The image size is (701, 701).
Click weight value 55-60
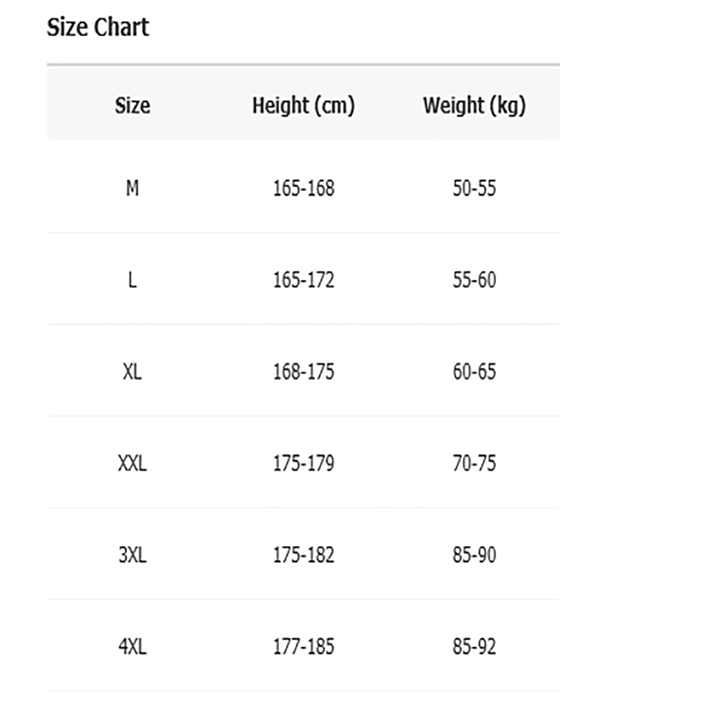click(474, 280)
